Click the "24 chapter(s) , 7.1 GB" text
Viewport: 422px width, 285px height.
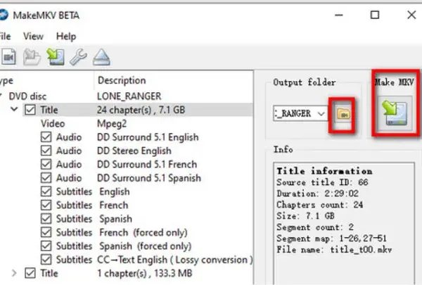click(x=141, y=110)
